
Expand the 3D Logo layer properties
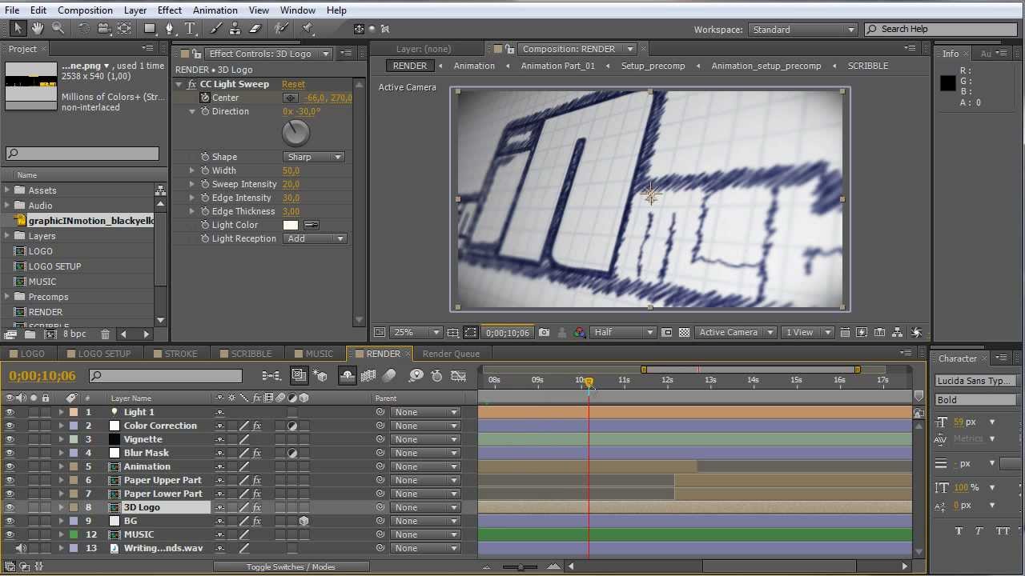click(61, 507)
